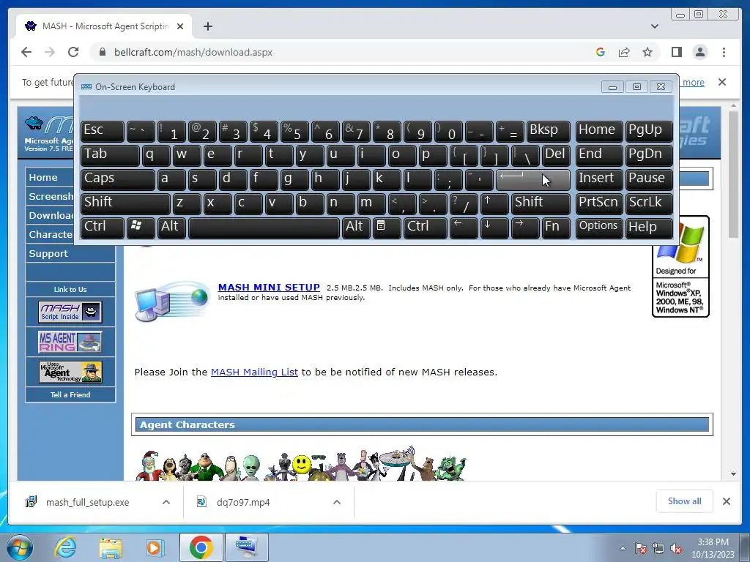
Task: Click the up arrow key on the keyboard
Action: pos(494,203)
